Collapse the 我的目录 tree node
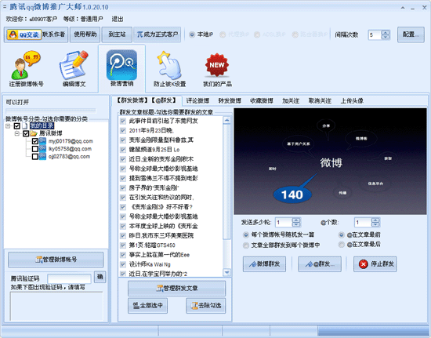Viewport: 431px width, 338px height. click(x=8, y=126)
